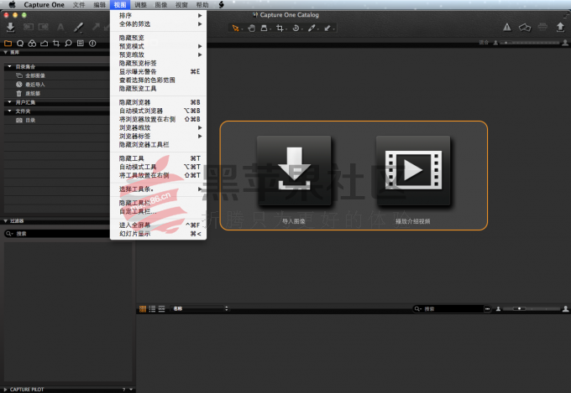571x393 pixels.
Task: Switch browser to grid thumbnail view
Action: (x=143, y=309)
